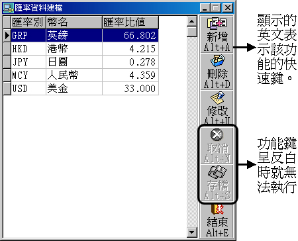Click the 匯率別 column header
The width and height of the screenshot is (298, 241).
tap(28, 22)
